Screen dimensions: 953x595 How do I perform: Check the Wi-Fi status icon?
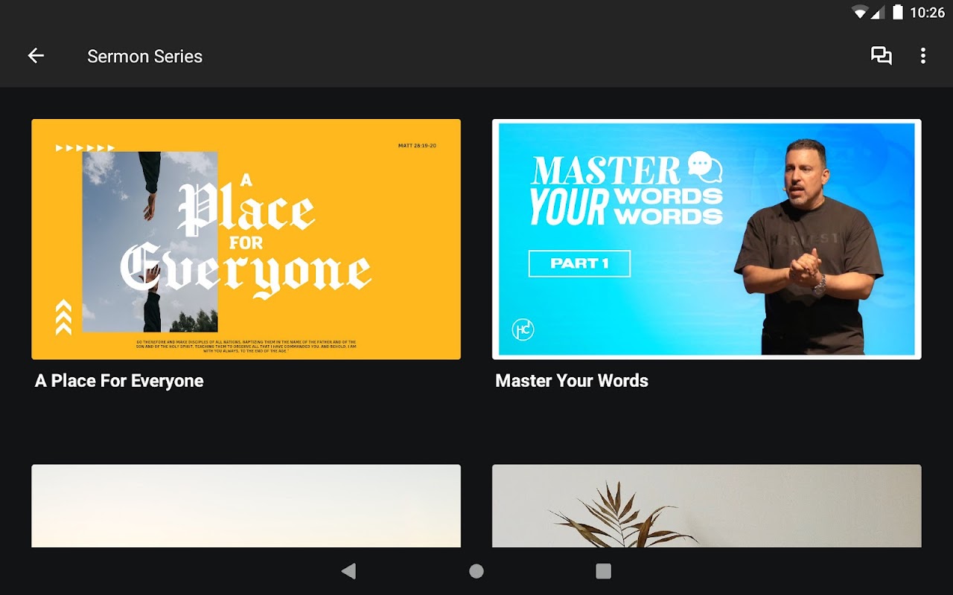pyautogui.click(x=861, y=12)
